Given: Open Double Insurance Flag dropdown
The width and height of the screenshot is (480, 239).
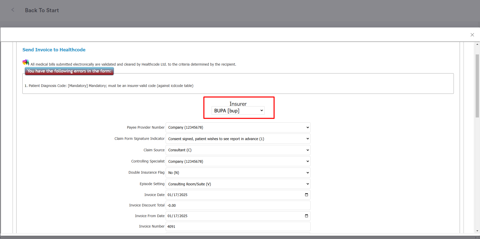Looking at the screenshot, I should click(x=238, y=173).
